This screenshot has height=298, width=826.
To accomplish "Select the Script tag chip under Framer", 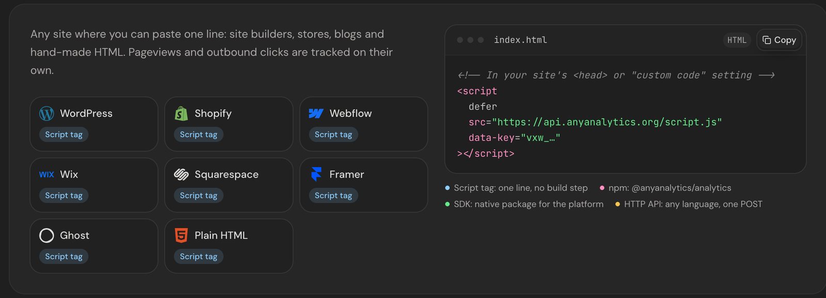I will (x=333, y=195).
